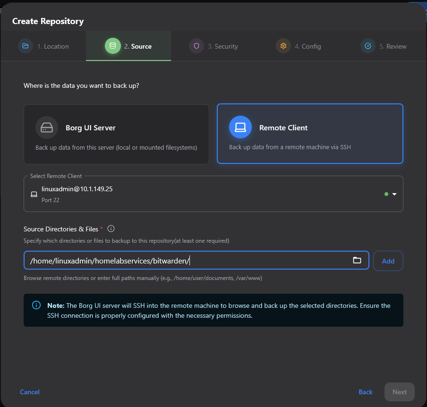Click the database icon on the Source step
427x407 pixels.
tap(112, 46)
